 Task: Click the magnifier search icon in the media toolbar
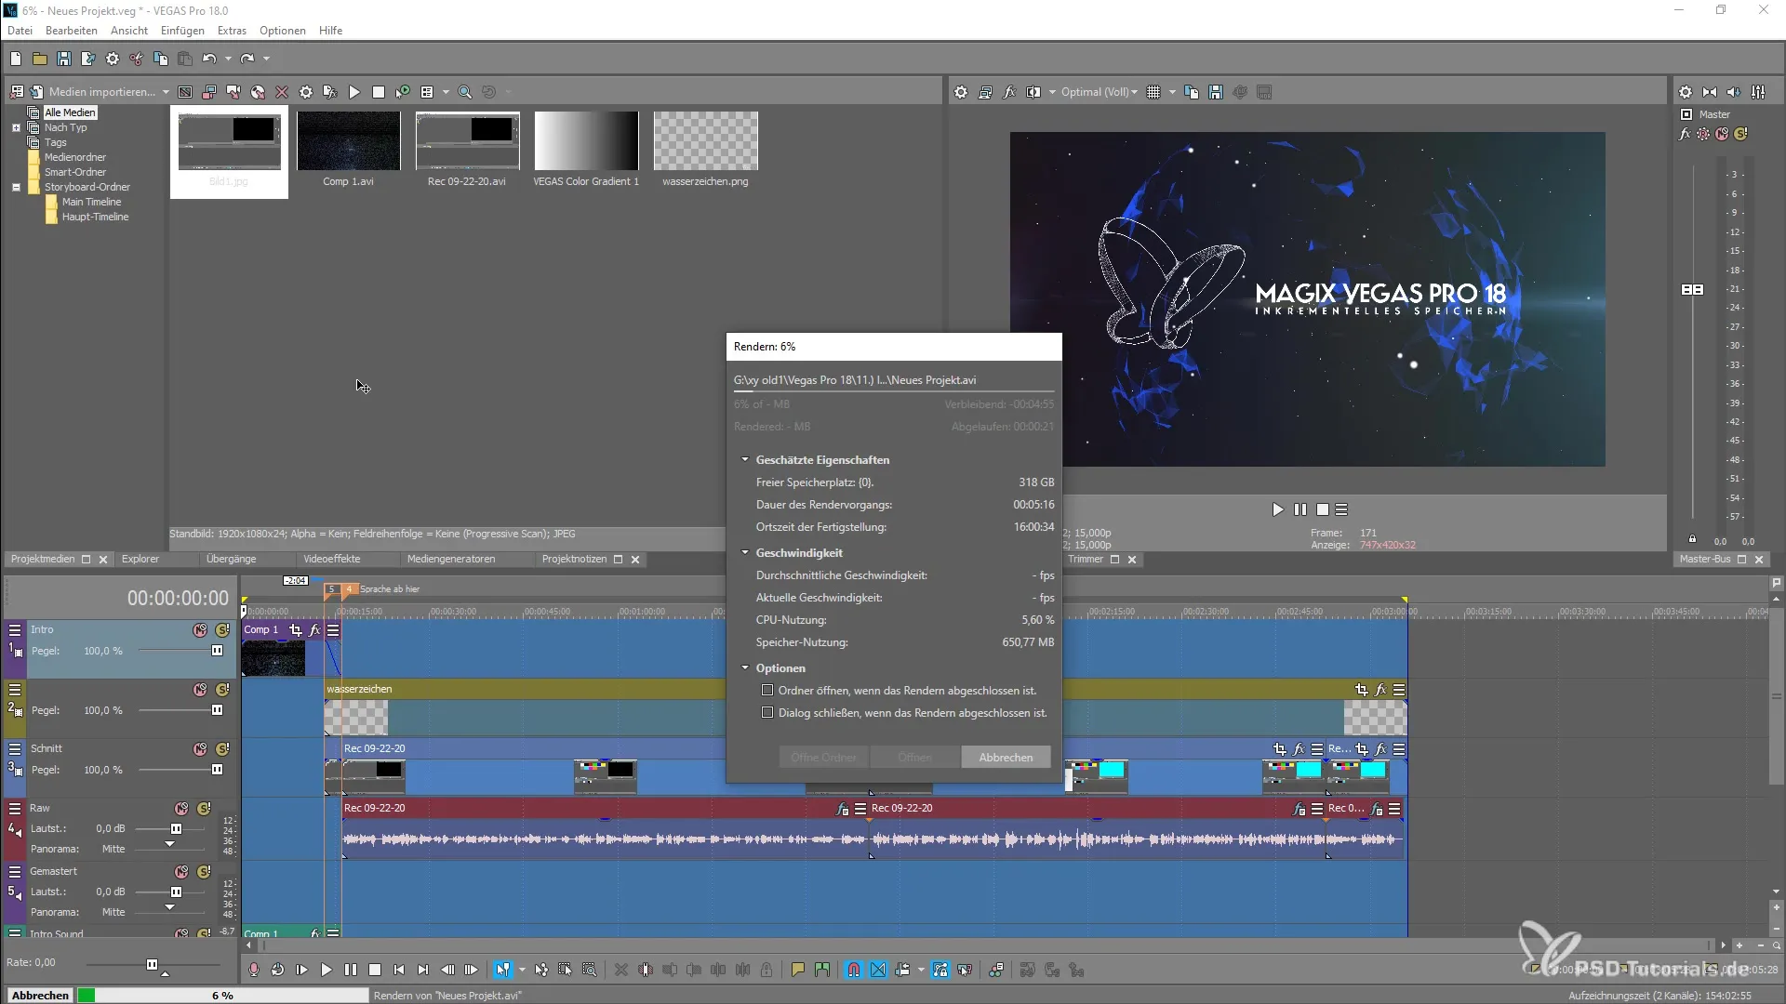tap(465, 92)
